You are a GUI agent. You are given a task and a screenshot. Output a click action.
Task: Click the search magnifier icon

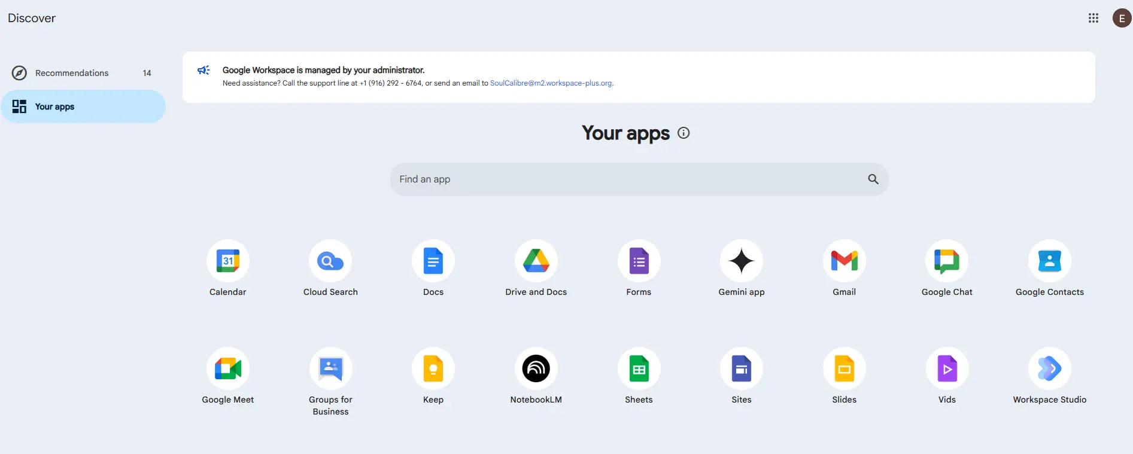(873, 179)
